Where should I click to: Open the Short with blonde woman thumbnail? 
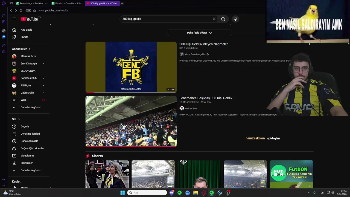107,174
